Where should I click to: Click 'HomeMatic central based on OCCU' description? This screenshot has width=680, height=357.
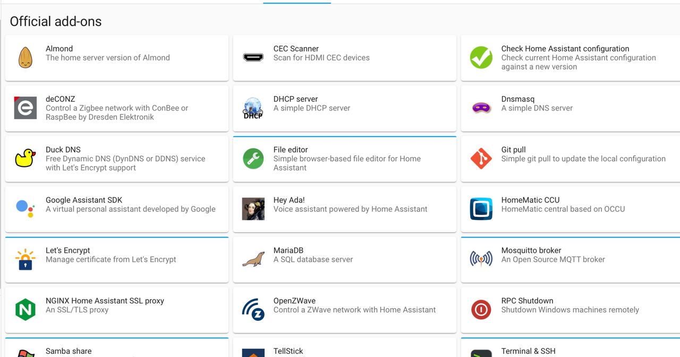(563, 209)
